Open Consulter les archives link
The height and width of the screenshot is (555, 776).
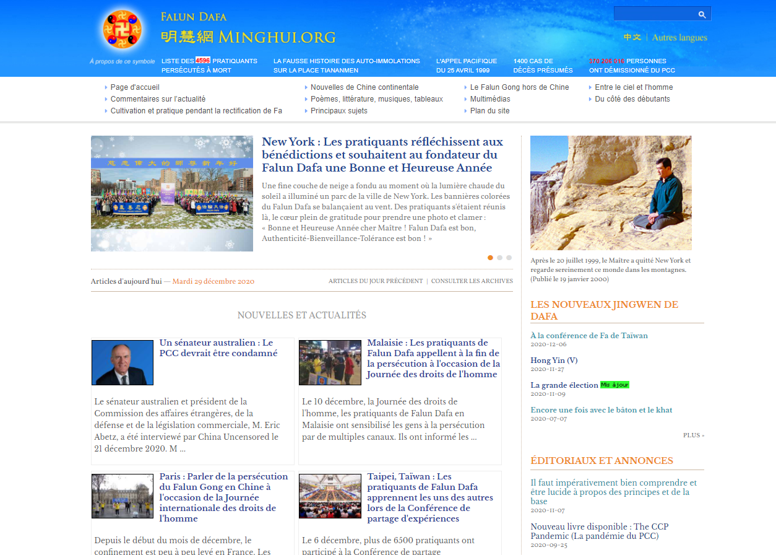pos(472,281)
